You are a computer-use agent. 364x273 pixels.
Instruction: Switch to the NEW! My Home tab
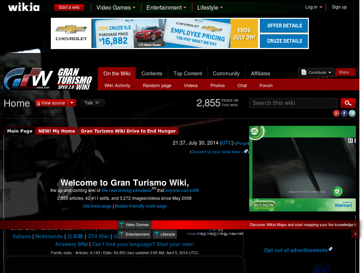(57, 131)
